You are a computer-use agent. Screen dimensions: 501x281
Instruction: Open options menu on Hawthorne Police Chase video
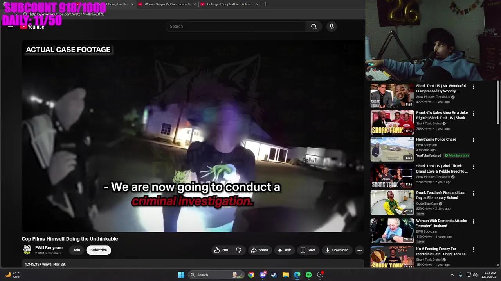click(473, 139)
